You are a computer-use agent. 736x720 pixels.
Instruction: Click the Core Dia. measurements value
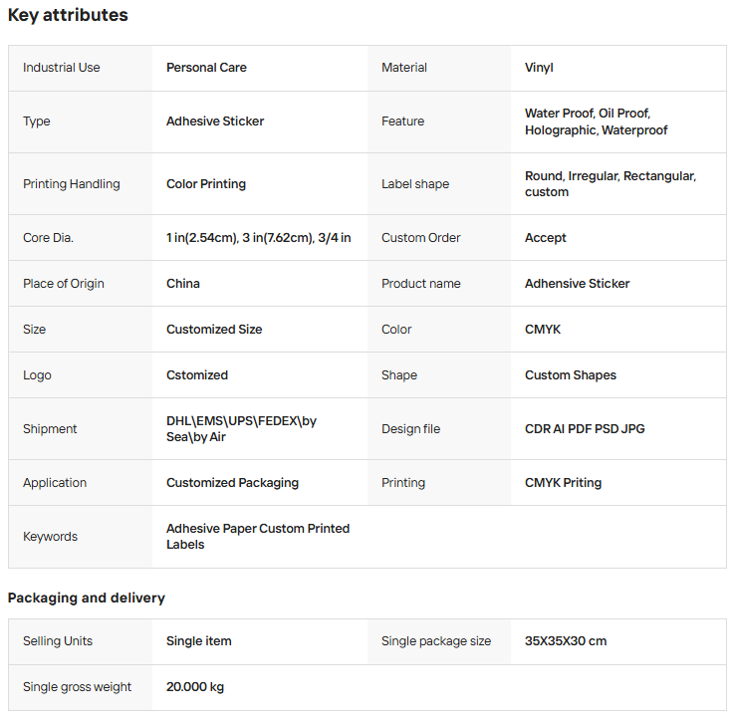(x=258, y=238)
